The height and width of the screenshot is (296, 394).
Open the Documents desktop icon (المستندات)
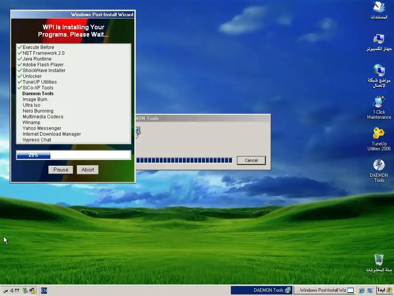(x=379, y=10)
